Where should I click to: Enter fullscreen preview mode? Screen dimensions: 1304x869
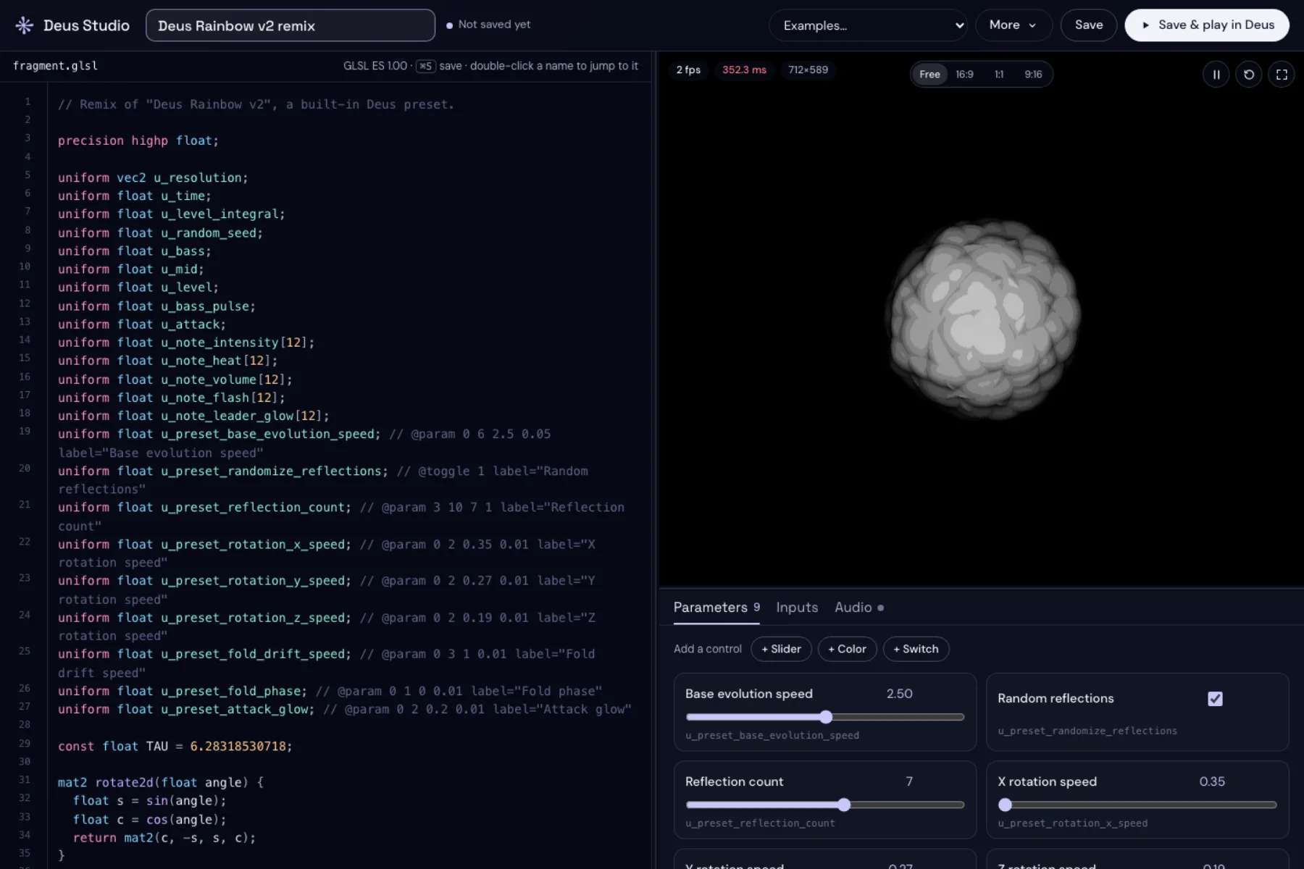[x=1282, y=75]
